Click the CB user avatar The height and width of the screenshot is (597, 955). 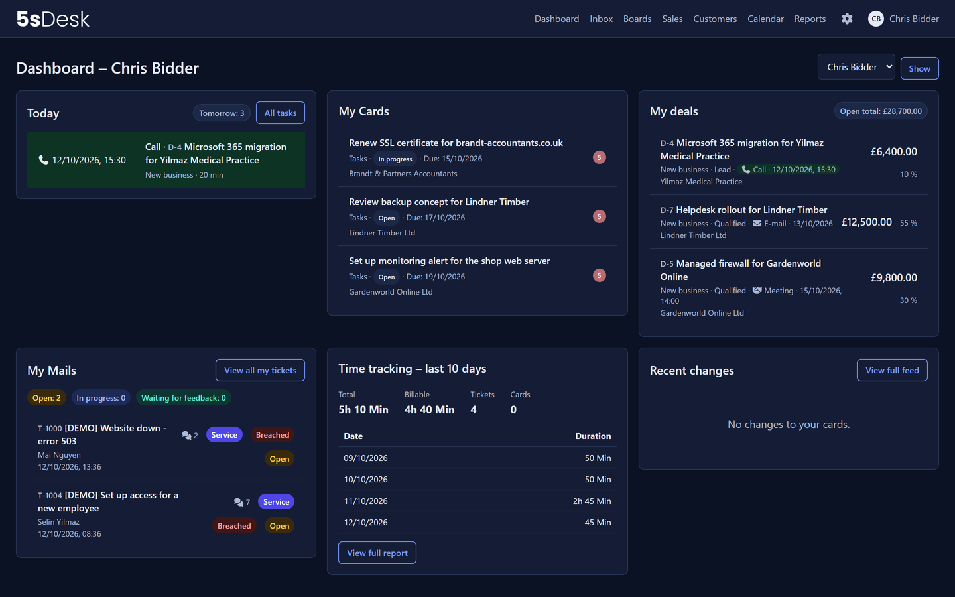876,19
